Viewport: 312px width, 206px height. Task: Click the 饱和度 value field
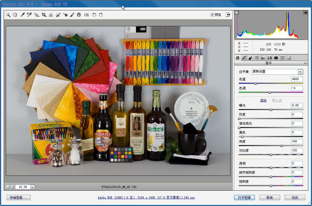click(x=297, y=181)
